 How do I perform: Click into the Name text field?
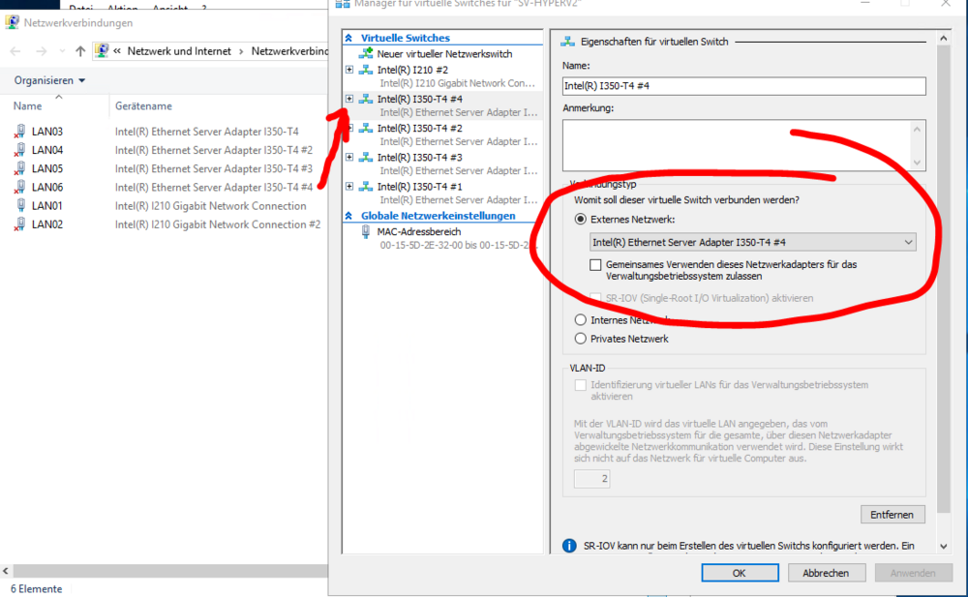743,86
